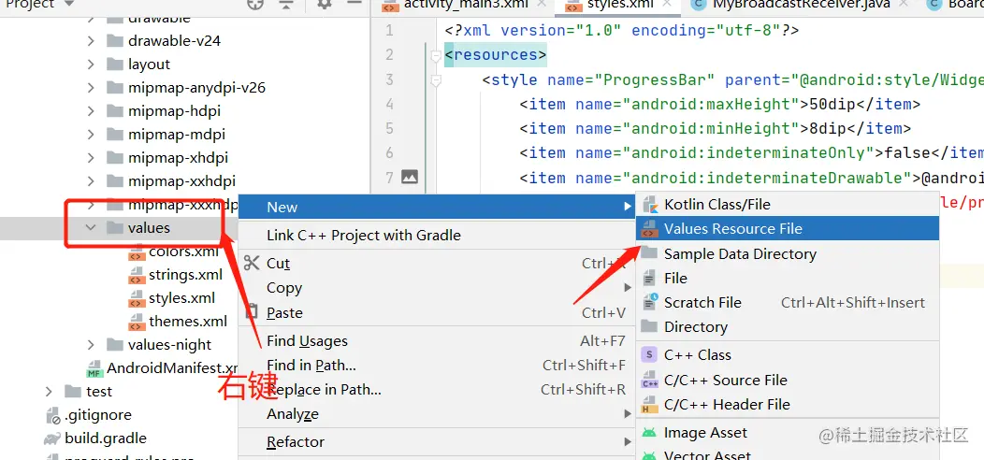Viewport: 984px width, 460px height.
Task: Open build.gradle file
Action: 106,438
